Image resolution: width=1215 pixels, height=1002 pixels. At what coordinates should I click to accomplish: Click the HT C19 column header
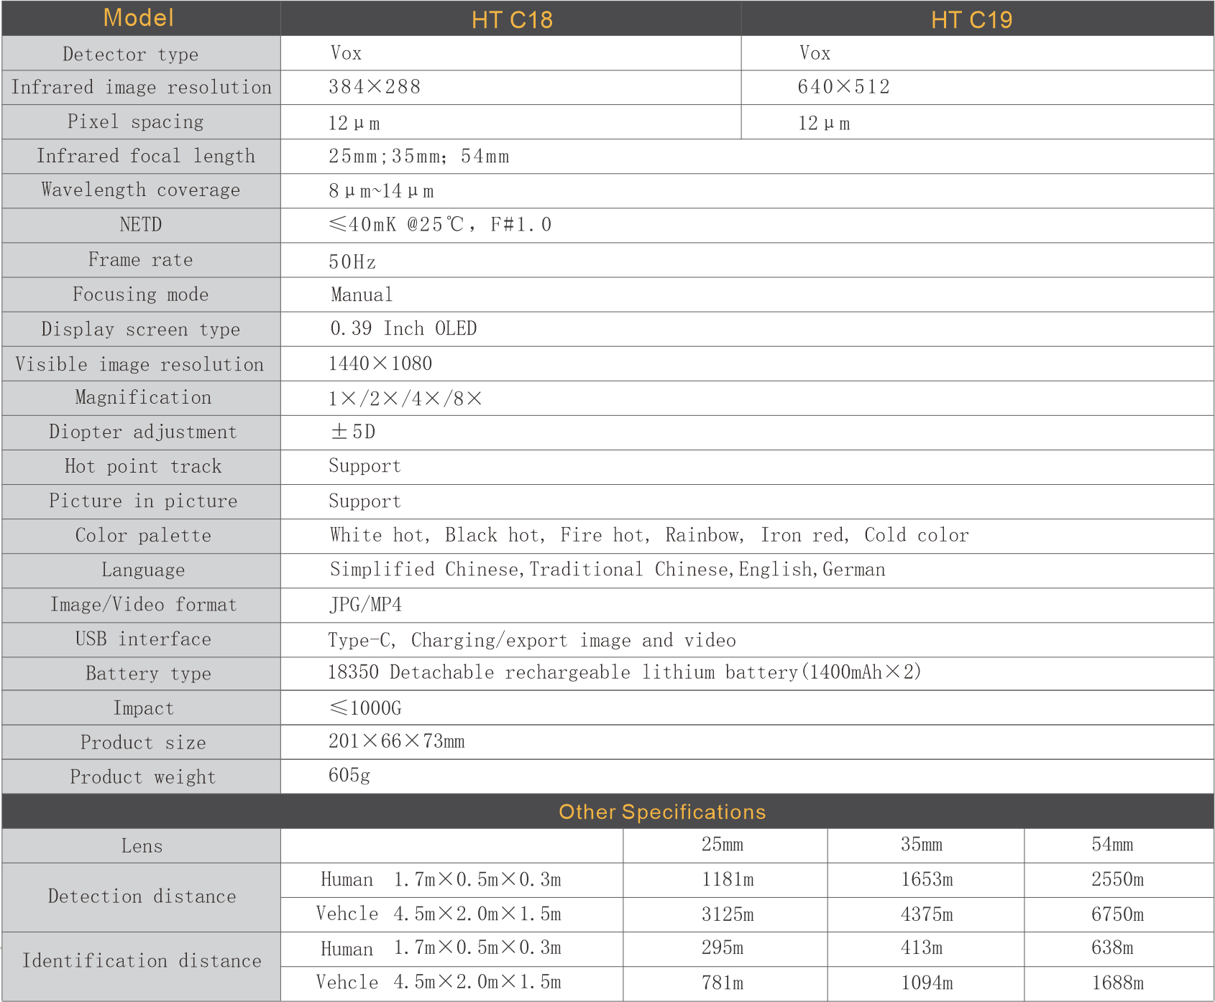971,19
